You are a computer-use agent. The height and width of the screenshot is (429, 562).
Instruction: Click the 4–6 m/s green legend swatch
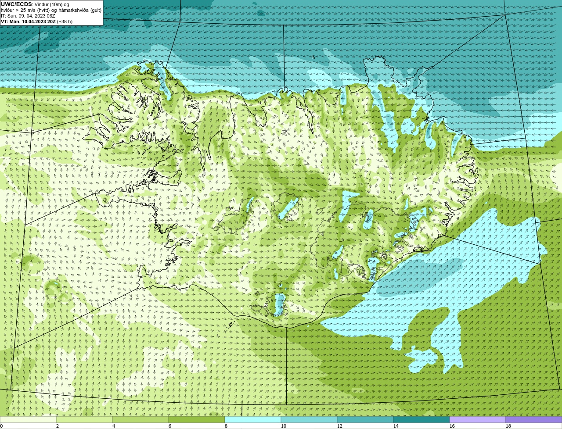pyautogui.click(x=140, y=420)
